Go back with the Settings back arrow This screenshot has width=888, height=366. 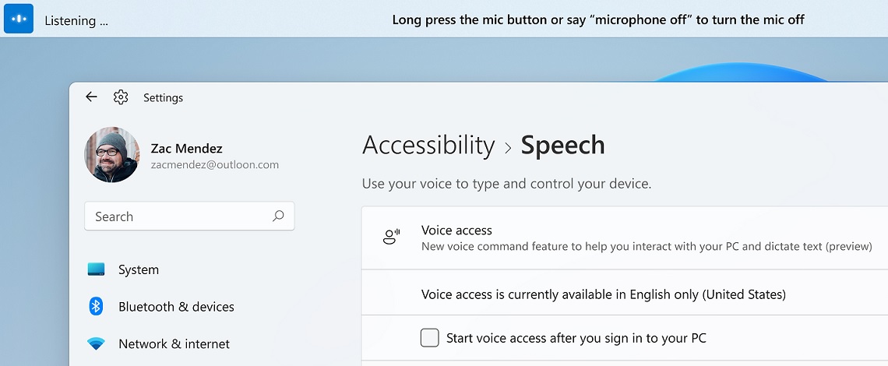pos(91,97)
